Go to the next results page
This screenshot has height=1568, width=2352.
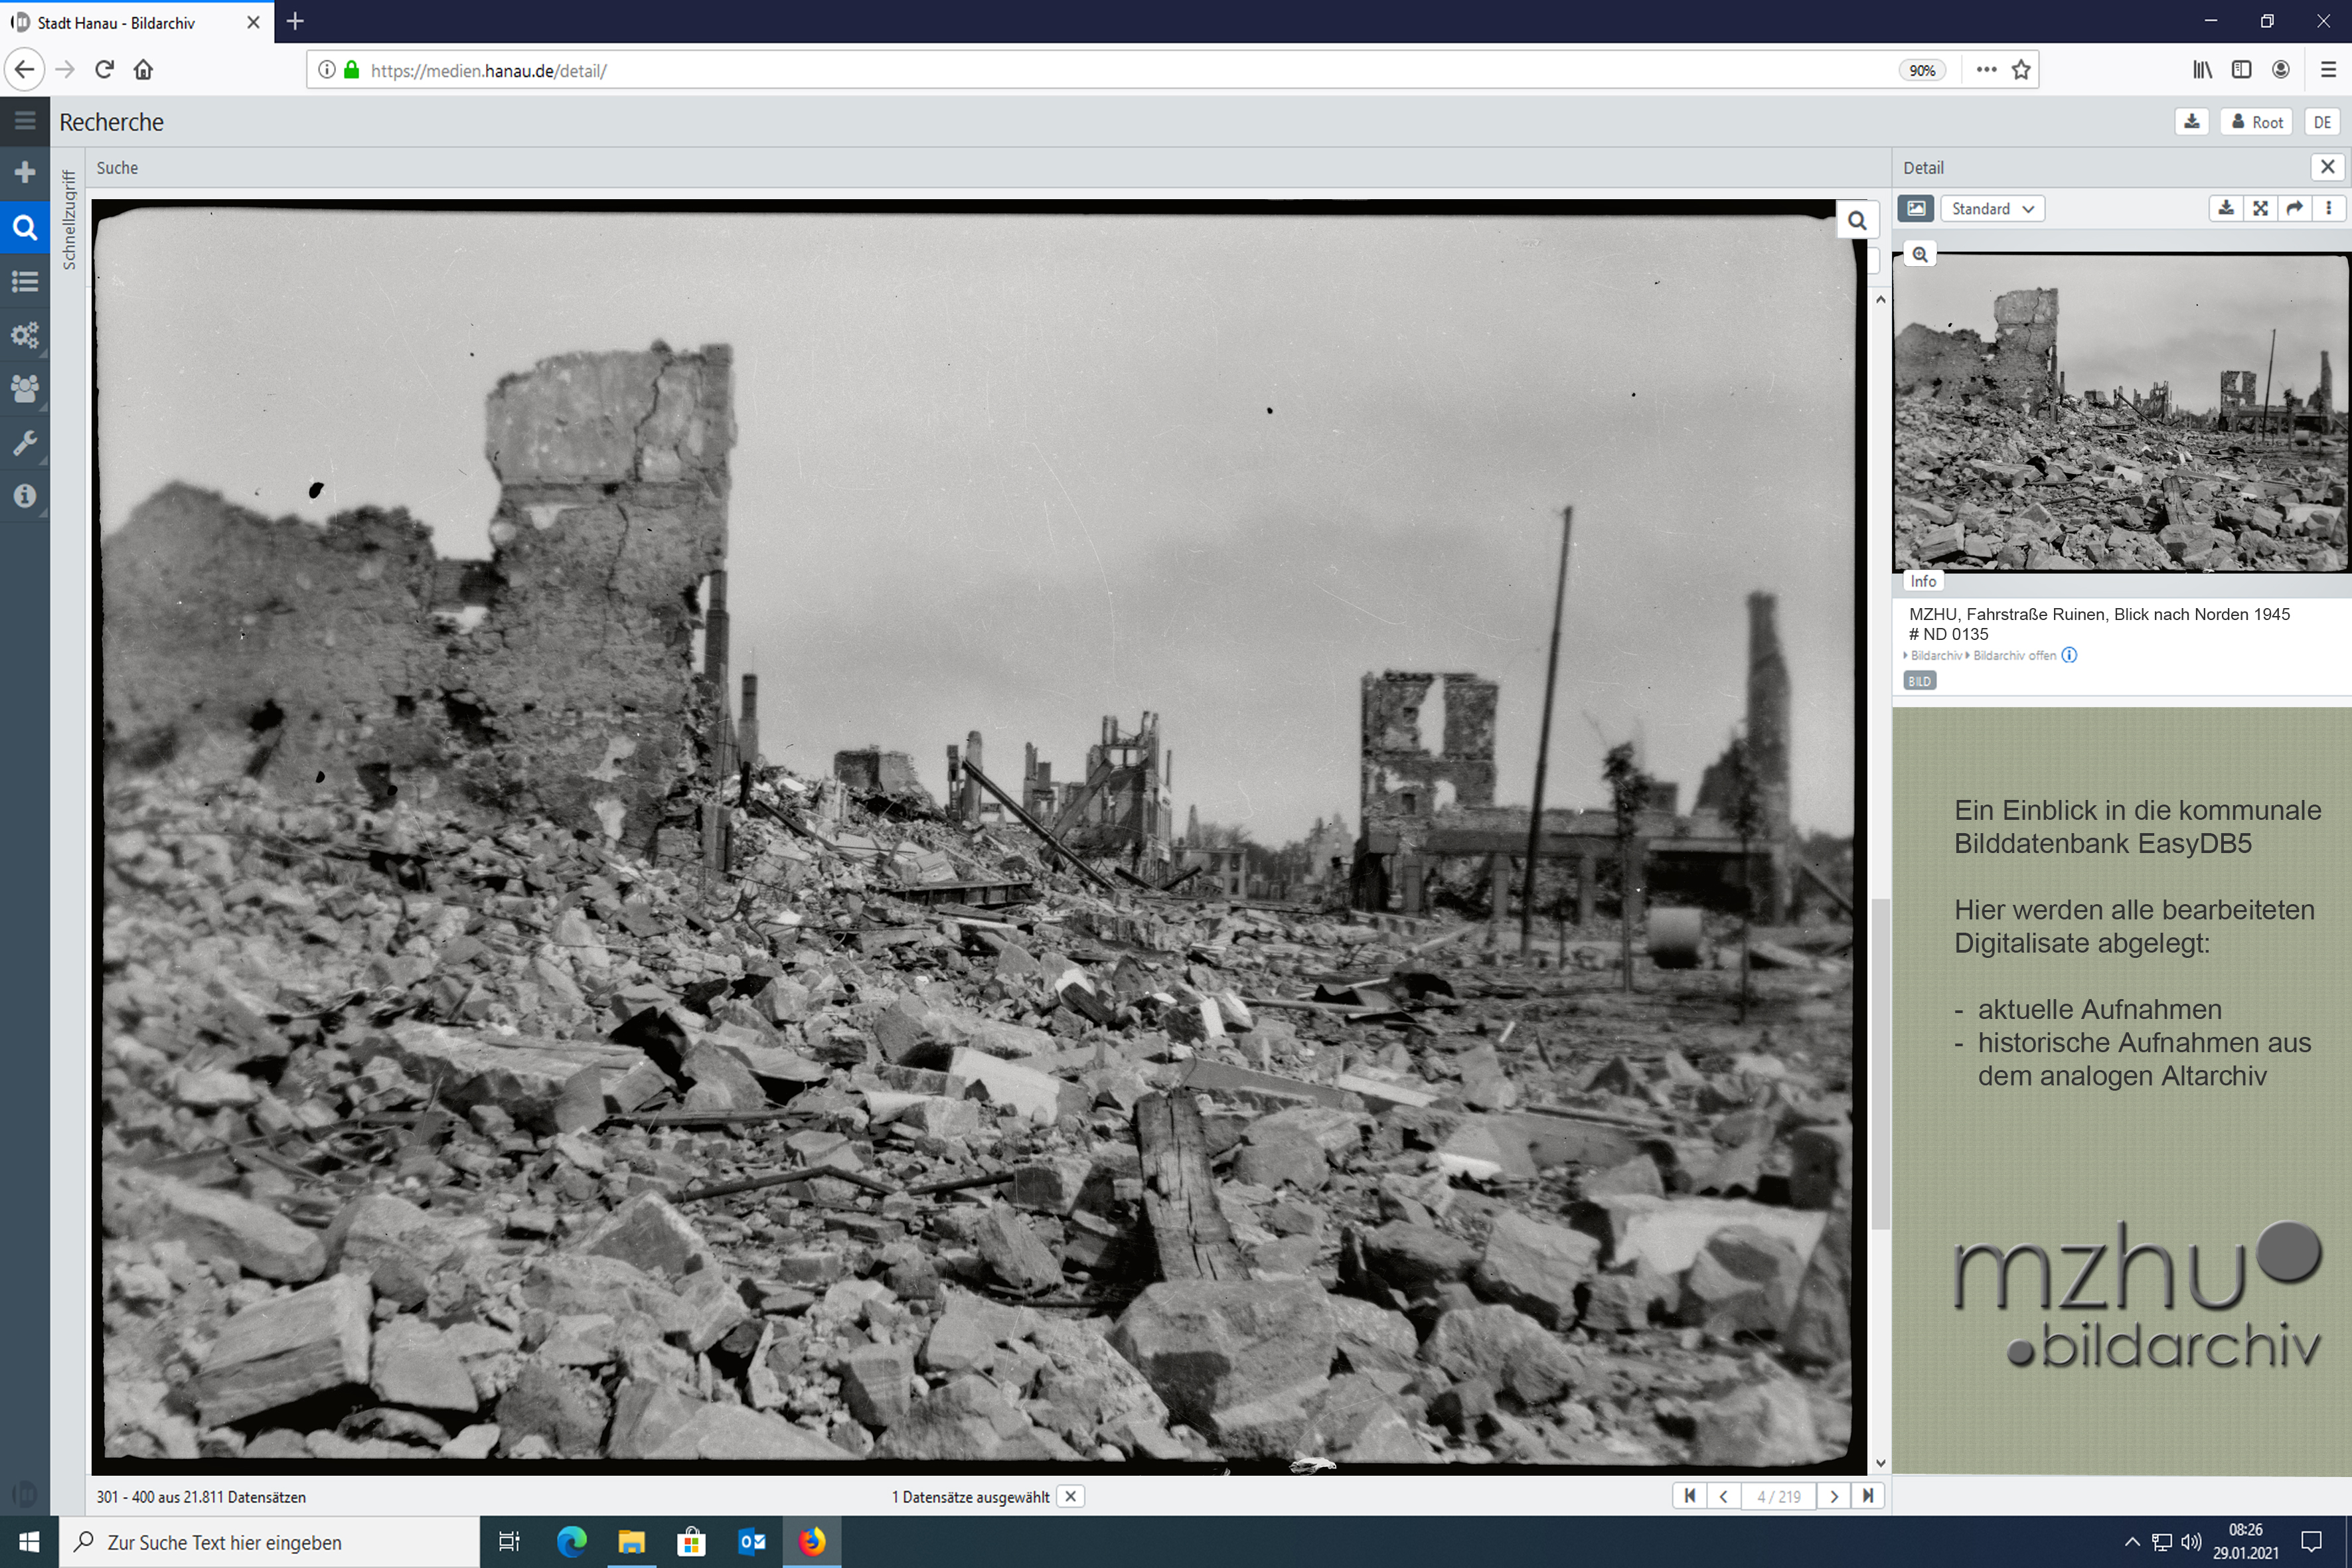coord(1833,1496)
